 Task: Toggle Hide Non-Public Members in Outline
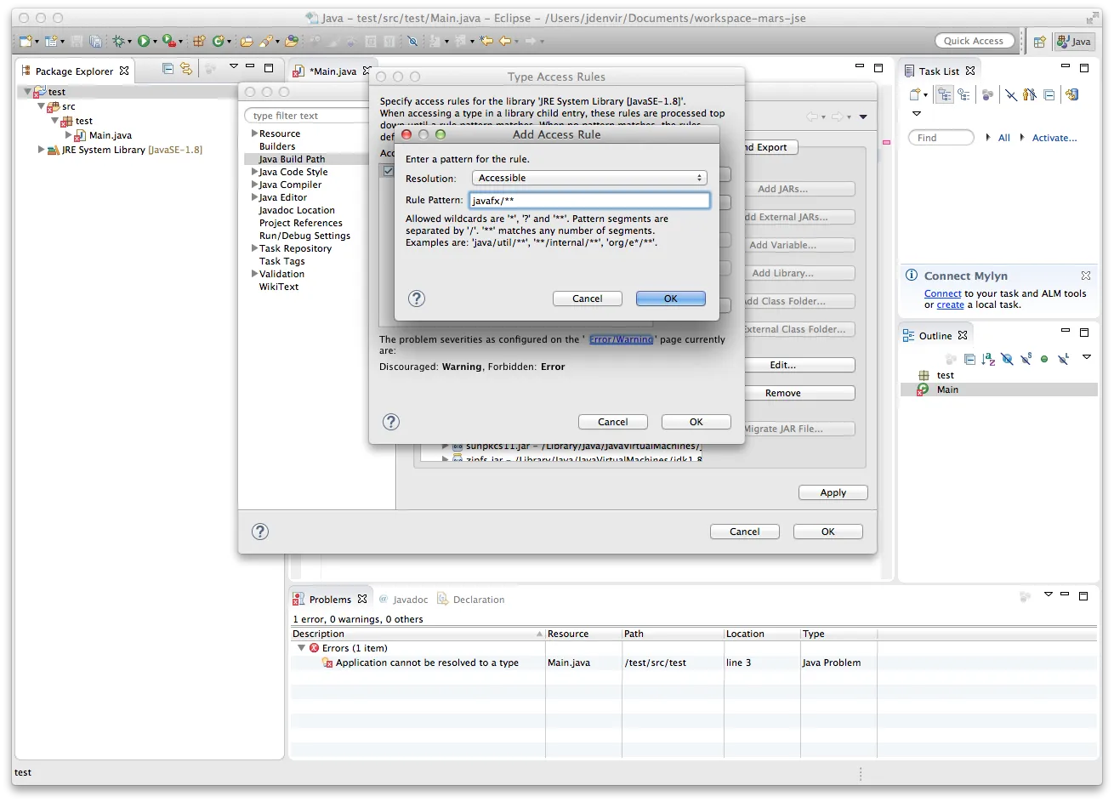pyautogui.click(x=1044, y=359)
